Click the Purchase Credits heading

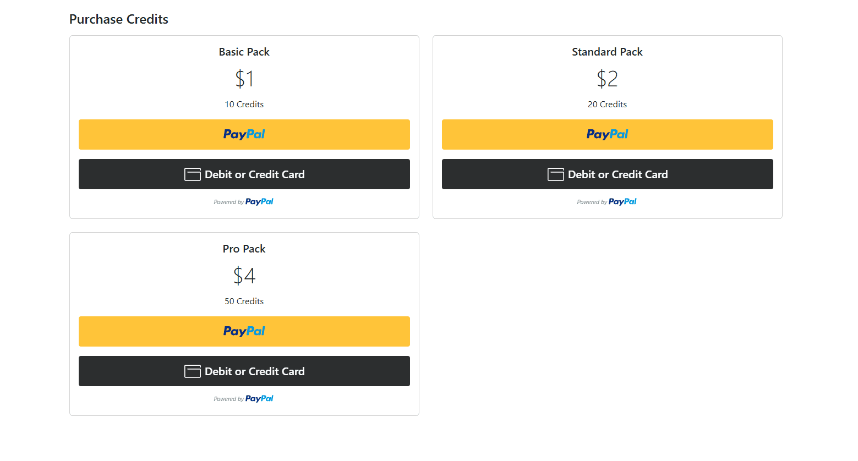[x=118, y=19]
